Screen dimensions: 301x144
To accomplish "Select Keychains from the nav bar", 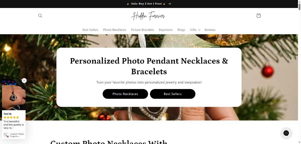I will [x=166, y=30].
